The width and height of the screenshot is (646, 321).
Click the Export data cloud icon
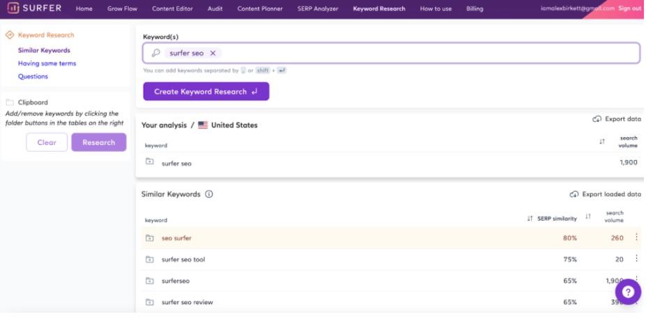coord(597,119)
